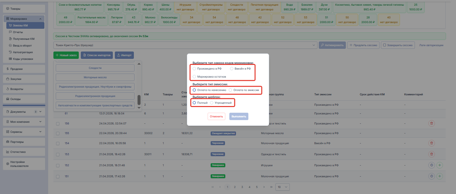Screen dimensions: 456x194
Task: Click the green plus icon on order 152
Action: [x=440, y=165]
